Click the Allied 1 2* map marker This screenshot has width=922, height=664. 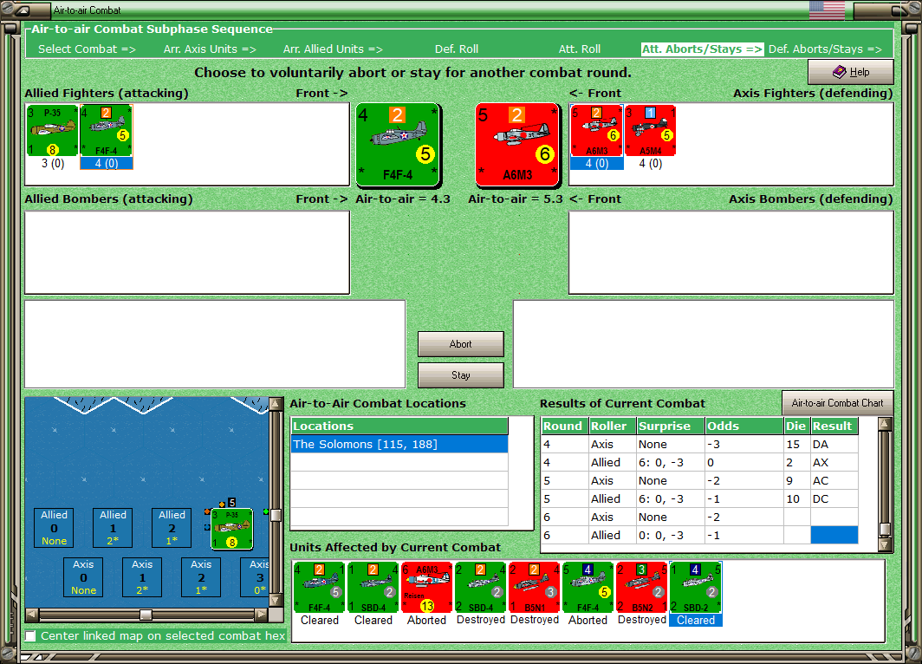113,528
